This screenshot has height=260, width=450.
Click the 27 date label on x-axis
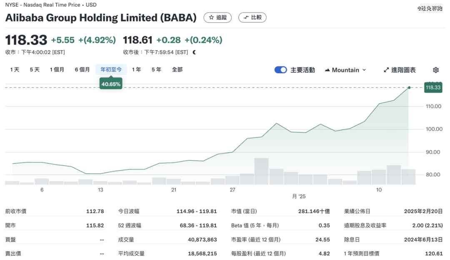tap(232, 190)
